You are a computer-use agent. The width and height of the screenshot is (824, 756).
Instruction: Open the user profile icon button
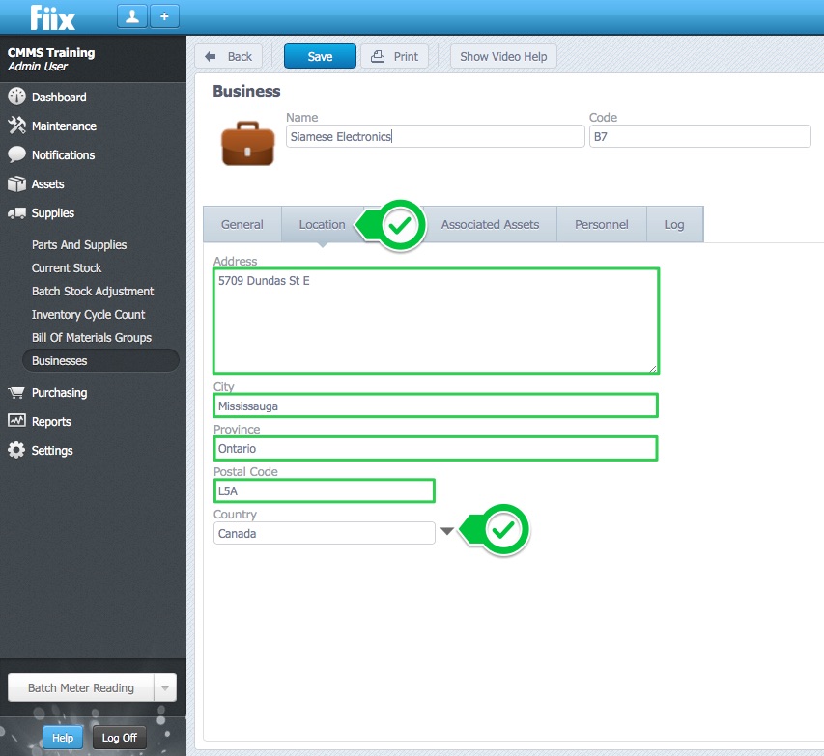(x=132, y=16)
